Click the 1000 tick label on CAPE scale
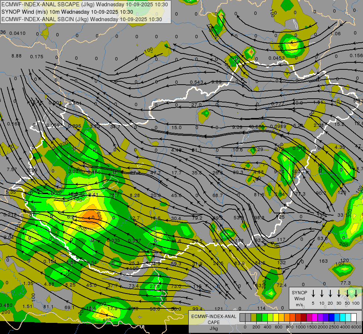 (x=300, y=327)
